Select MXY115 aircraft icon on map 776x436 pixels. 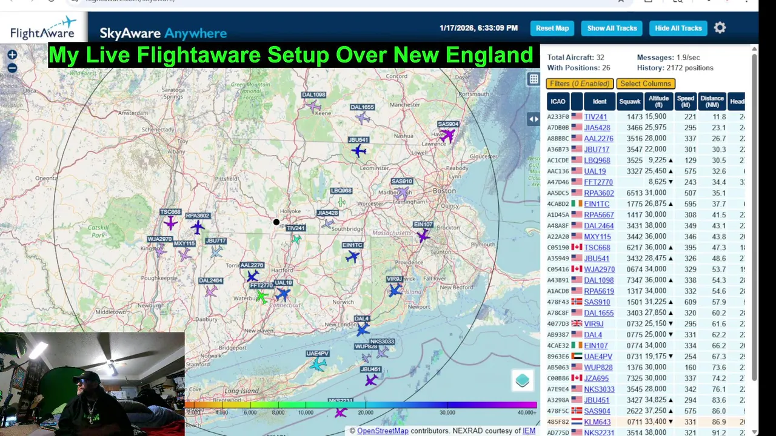[x=184, y=255]
